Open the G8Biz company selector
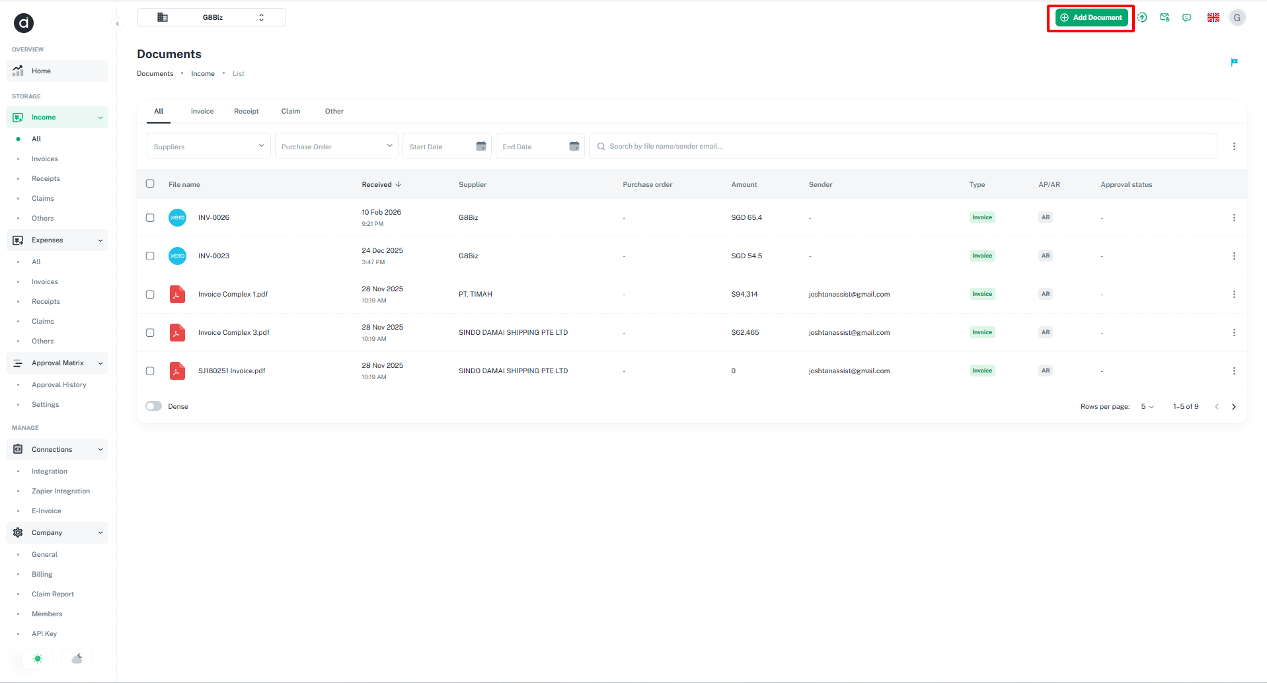This screenshot has width=1267, height=683. click(x=211, y=18)
